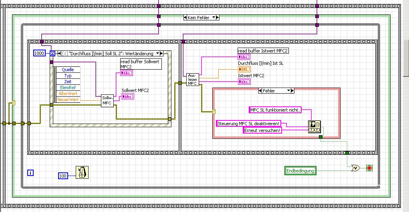The image size is (409, 212).
Task: Select the Sollw. MFC subVI node
Action: (107, 100)
